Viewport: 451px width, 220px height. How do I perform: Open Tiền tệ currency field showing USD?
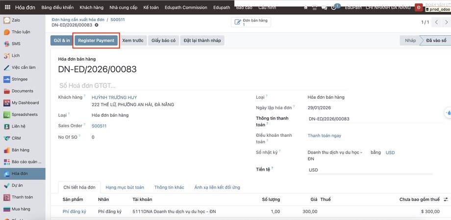[x=370, y=170]
